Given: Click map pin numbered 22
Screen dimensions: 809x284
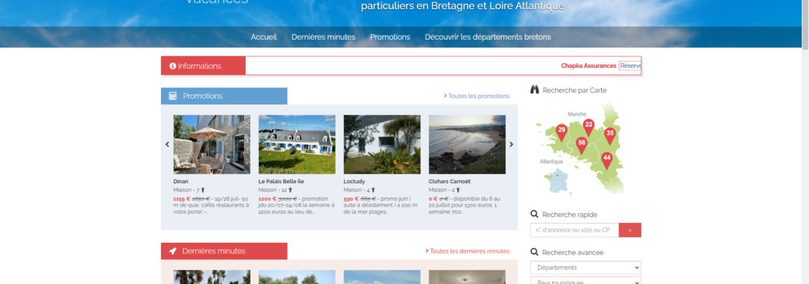Looking at the screenshot, I should coord(588,126).
